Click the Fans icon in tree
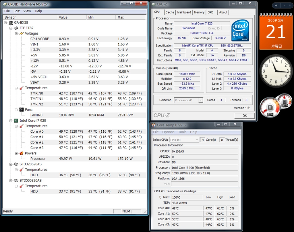294x232 pixels. (x=22, y=110)
